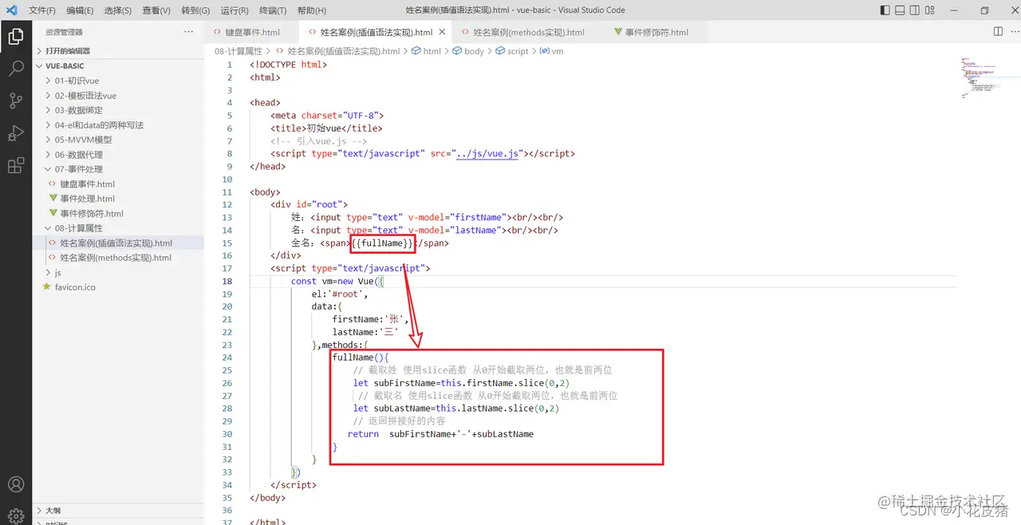
Task: Open the 转到(G) menu
Action: tap(195, 10)
